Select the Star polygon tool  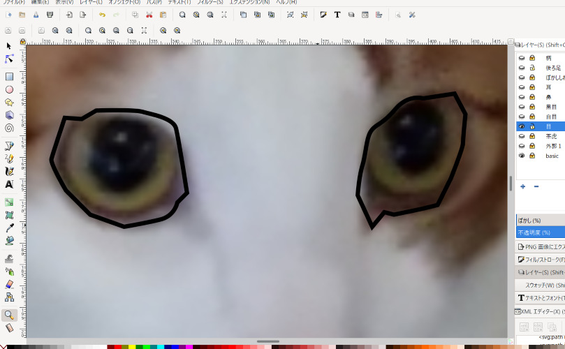click(9, 103)
